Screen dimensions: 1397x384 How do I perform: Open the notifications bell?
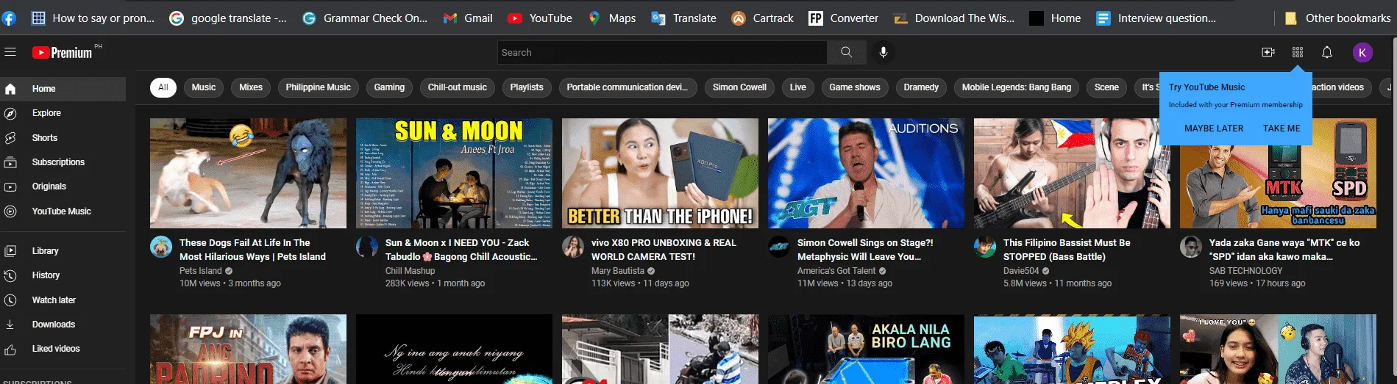tap(1326, 52)
